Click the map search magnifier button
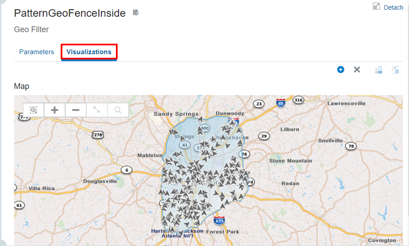Image resolution: width=409 pixels, height=246 pixels. (x=118, y=110)
